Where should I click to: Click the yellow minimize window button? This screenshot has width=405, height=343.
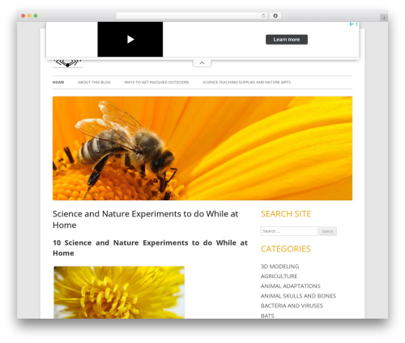[x=29, y=15]
